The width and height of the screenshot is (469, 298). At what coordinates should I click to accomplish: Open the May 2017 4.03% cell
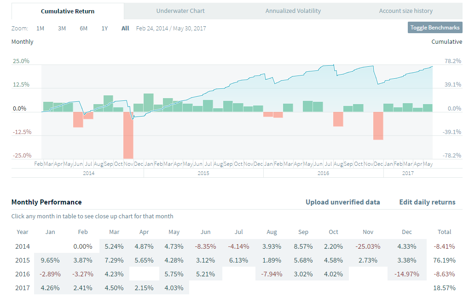click(x=174, y=288)
